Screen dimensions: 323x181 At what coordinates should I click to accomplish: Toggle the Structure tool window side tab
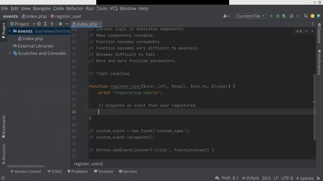[x=4, y=154]
